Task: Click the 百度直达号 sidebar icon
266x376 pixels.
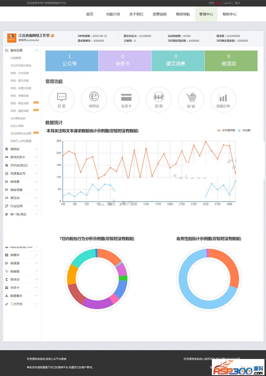Action: tap(7, 173)
